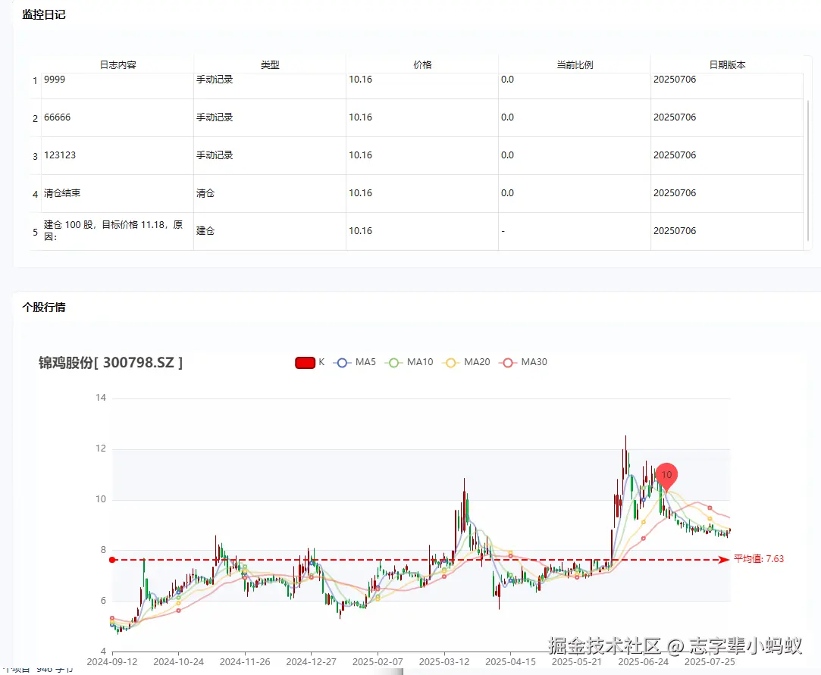Click the 2025-04-15 date axis label

[510, 662]
